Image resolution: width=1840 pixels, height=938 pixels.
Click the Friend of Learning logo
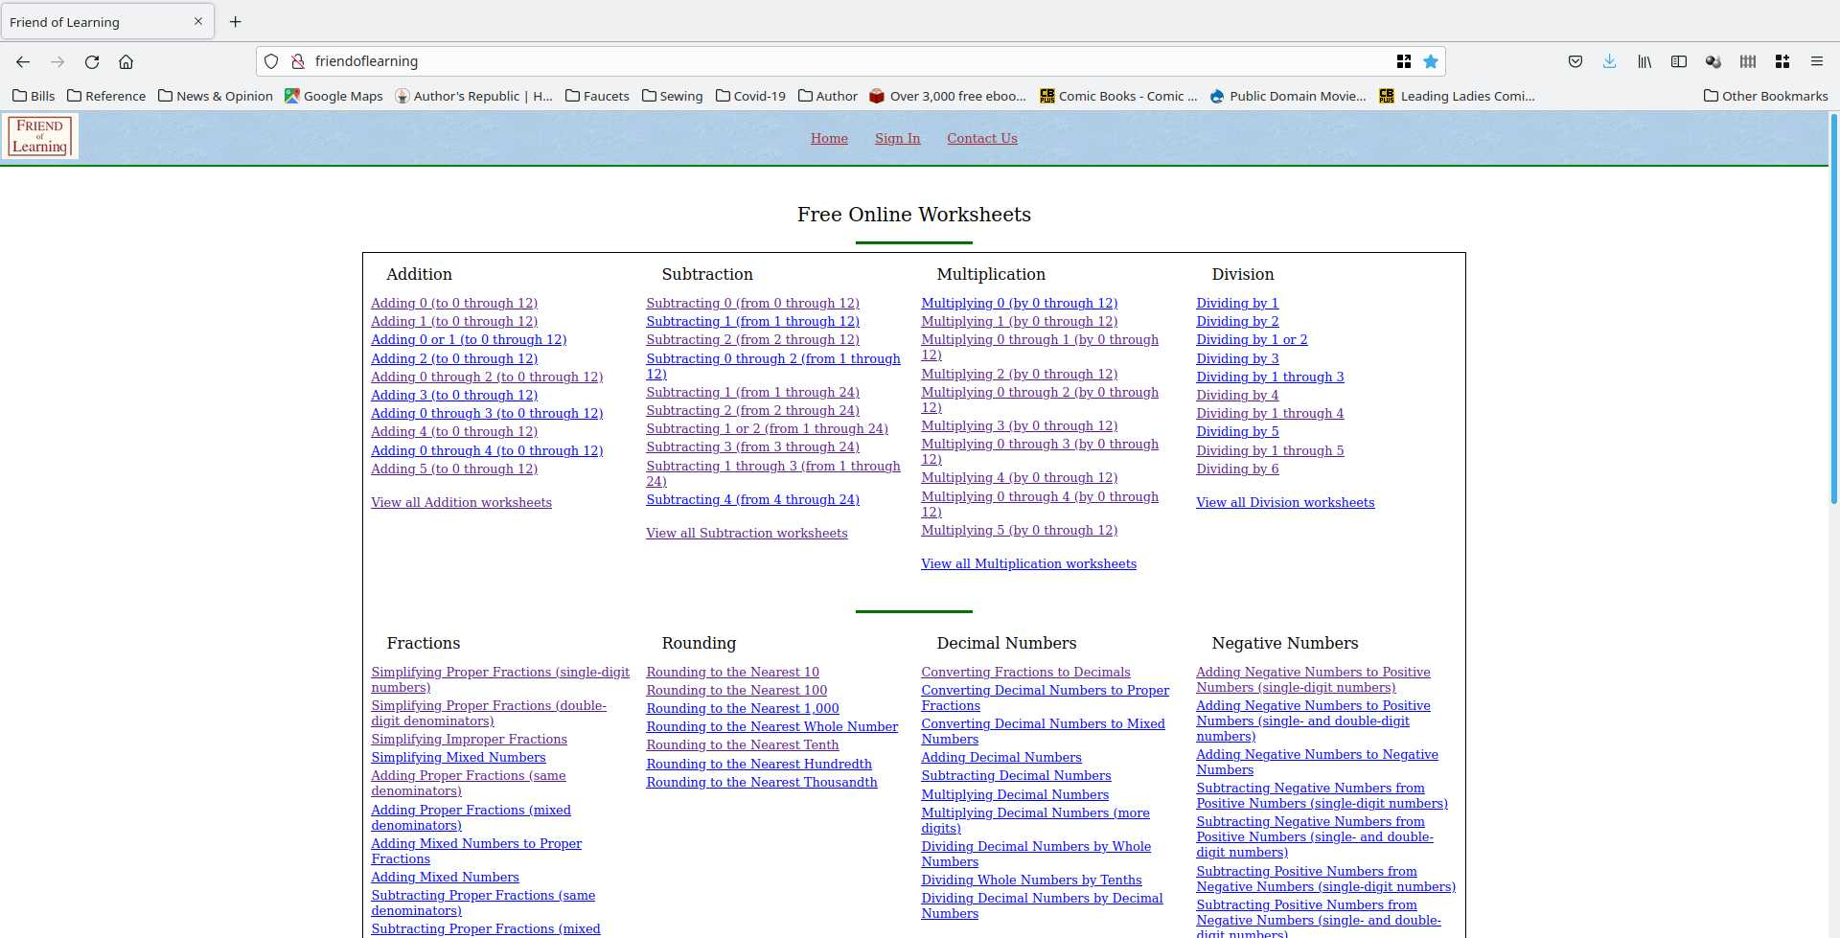pos(39,136)
